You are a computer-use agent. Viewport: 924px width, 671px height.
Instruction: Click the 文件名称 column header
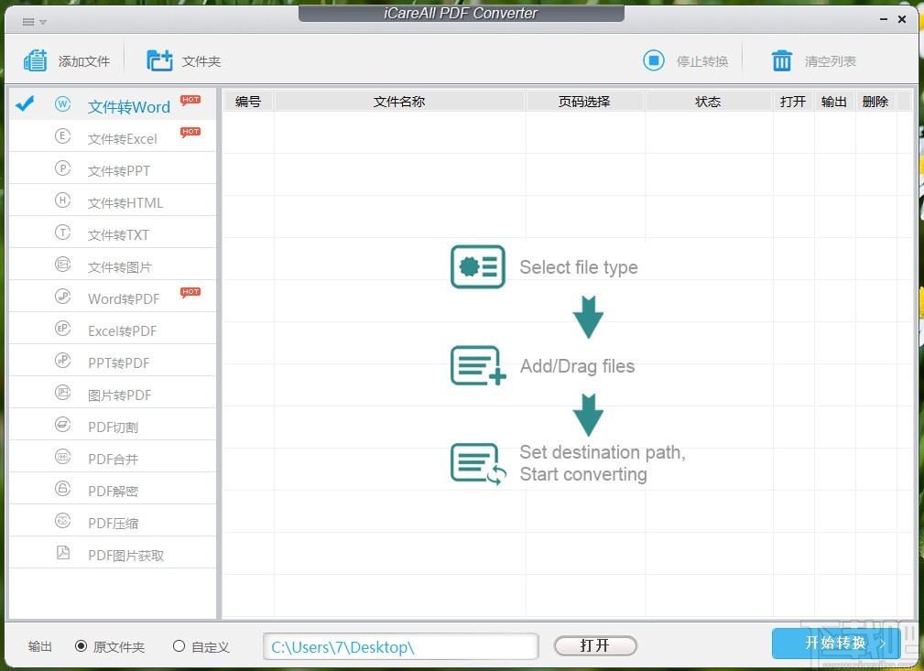(399, 102)
